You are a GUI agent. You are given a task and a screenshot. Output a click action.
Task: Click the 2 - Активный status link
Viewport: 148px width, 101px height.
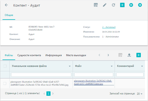(109, 27)
